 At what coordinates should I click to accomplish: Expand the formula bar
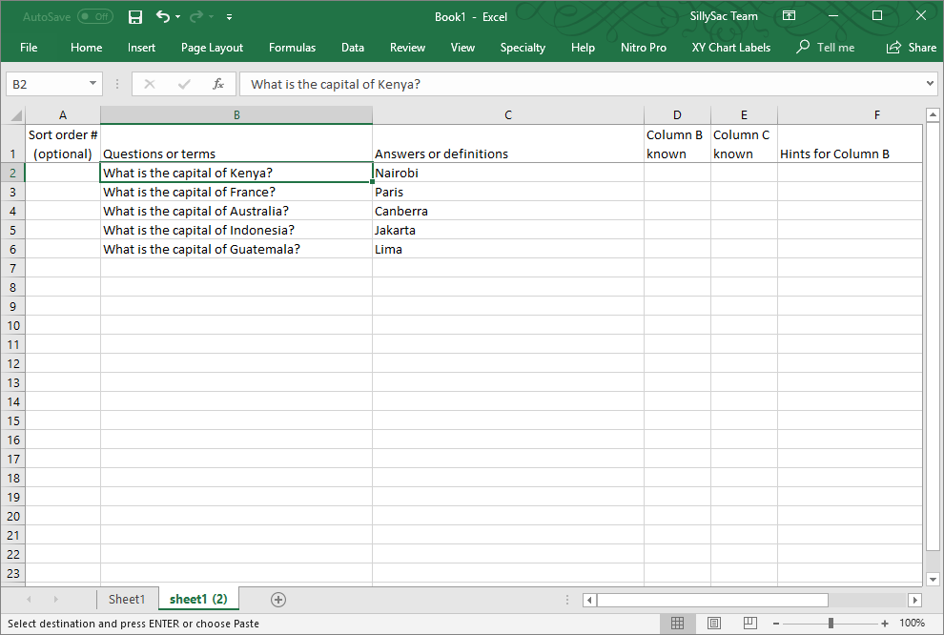[x=931, y=84]
